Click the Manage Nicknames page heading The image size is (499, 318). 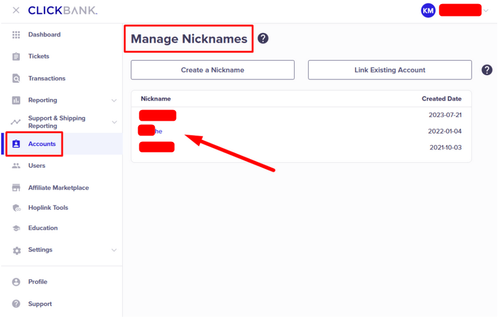pos(189,39)
